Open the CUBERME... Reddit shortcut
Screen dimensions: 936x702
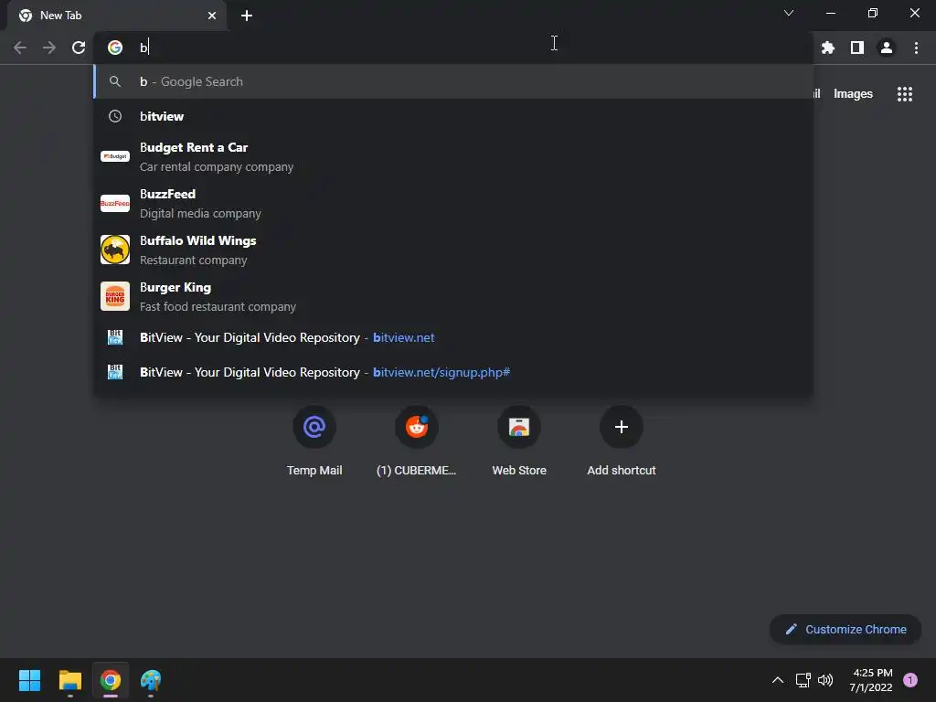[x=417, y=441]
